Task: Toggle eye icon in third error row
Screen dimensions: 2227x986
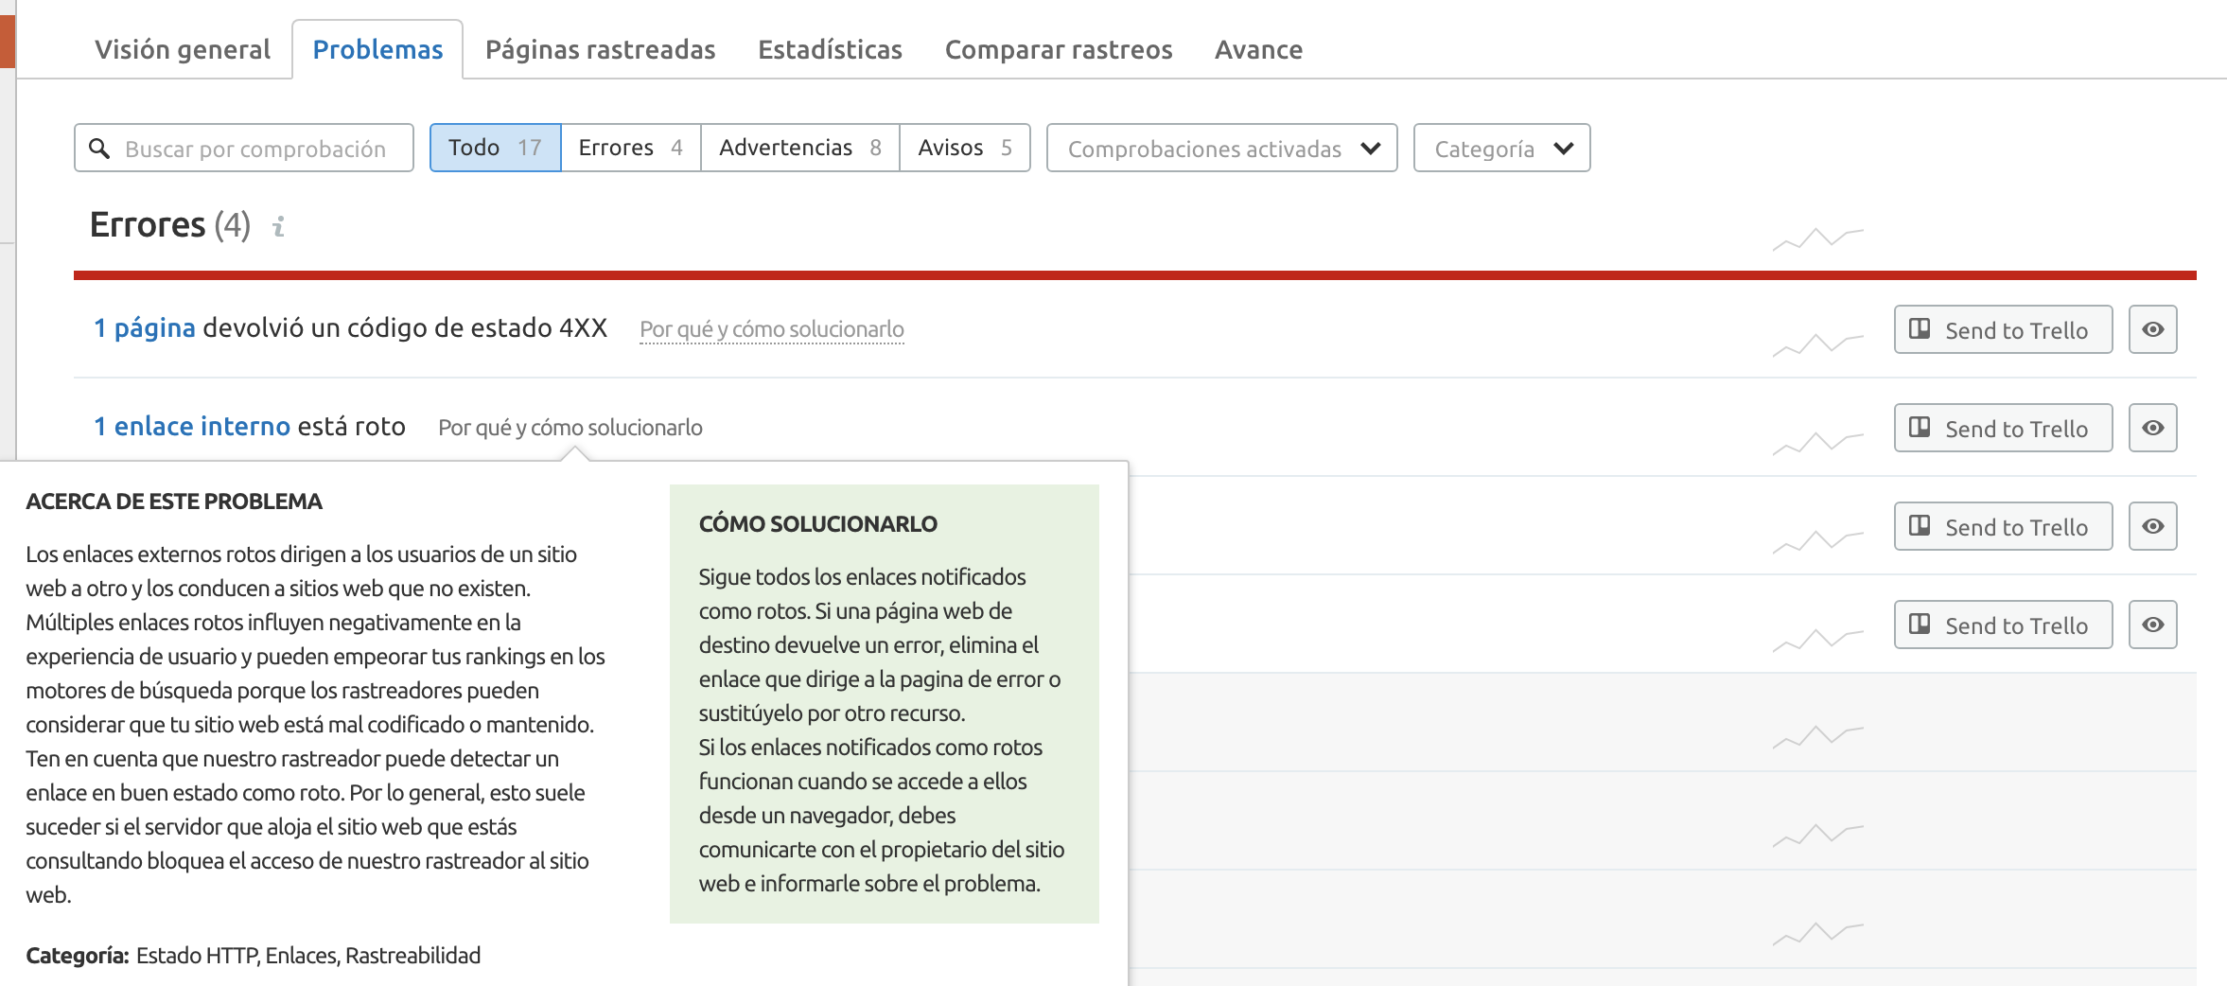Action: pos(2153,526)
